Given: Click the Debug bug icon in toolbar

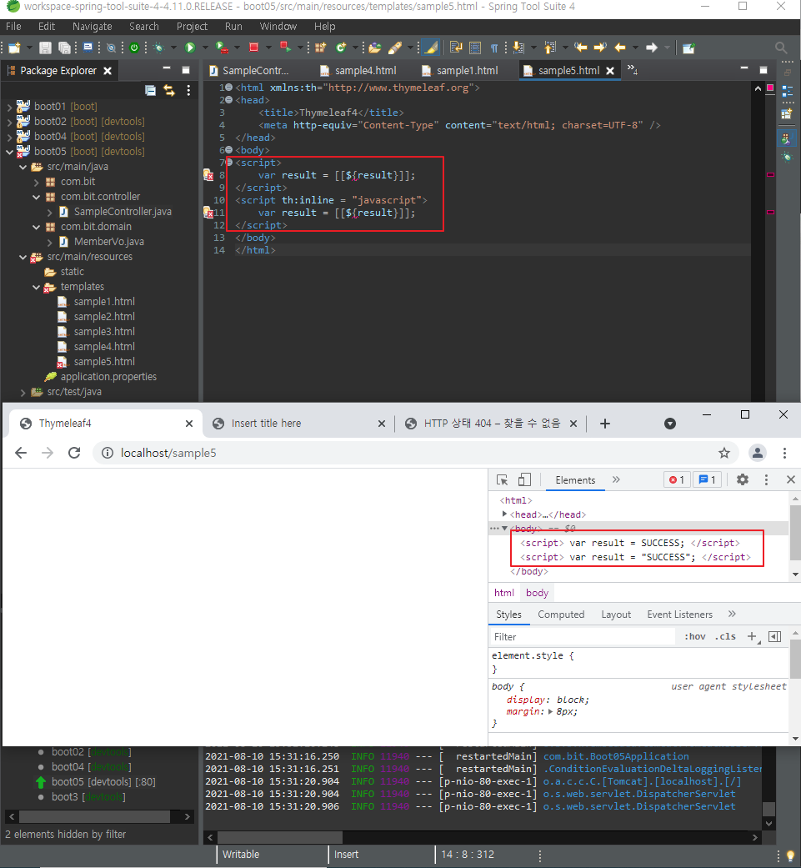Looking at the screenshot, I should (x=158, y=48).
